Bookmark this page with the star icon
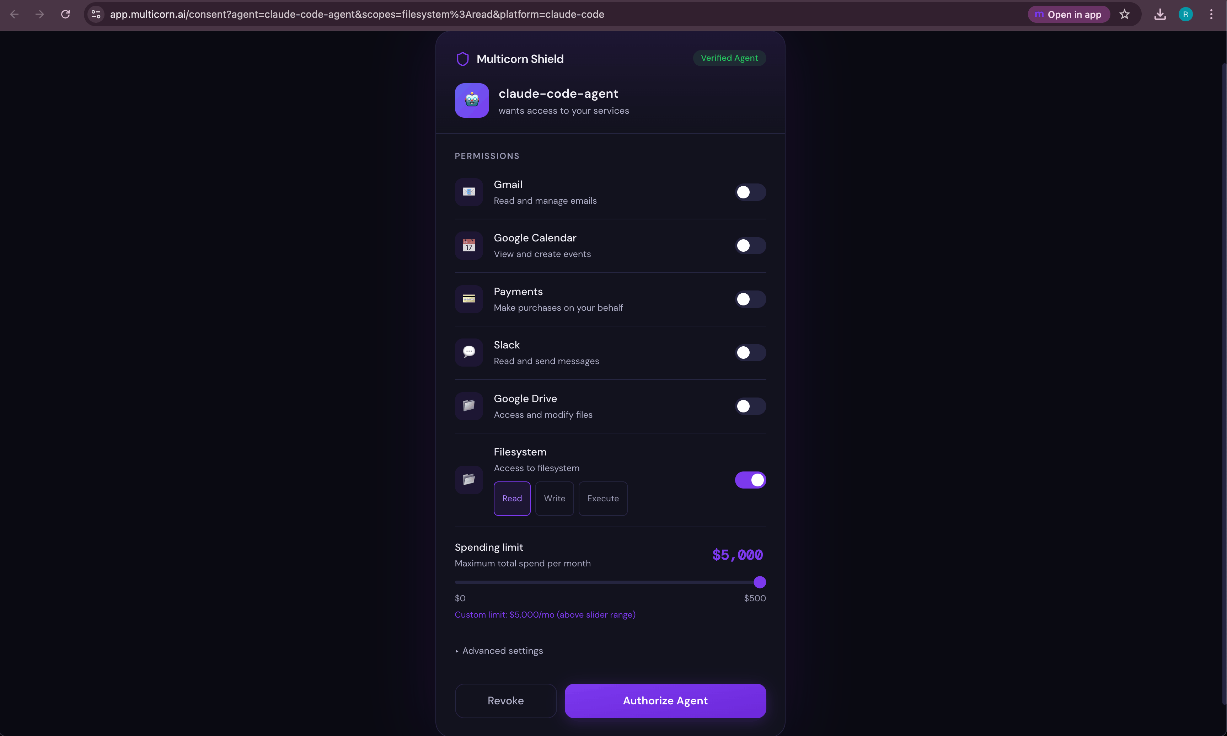This screenshot has width=1227, height=736. click(1124, 14)
